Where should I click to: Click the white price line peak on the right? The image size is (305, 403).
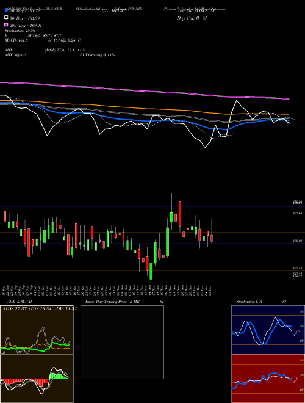click(x=237, y=101)
